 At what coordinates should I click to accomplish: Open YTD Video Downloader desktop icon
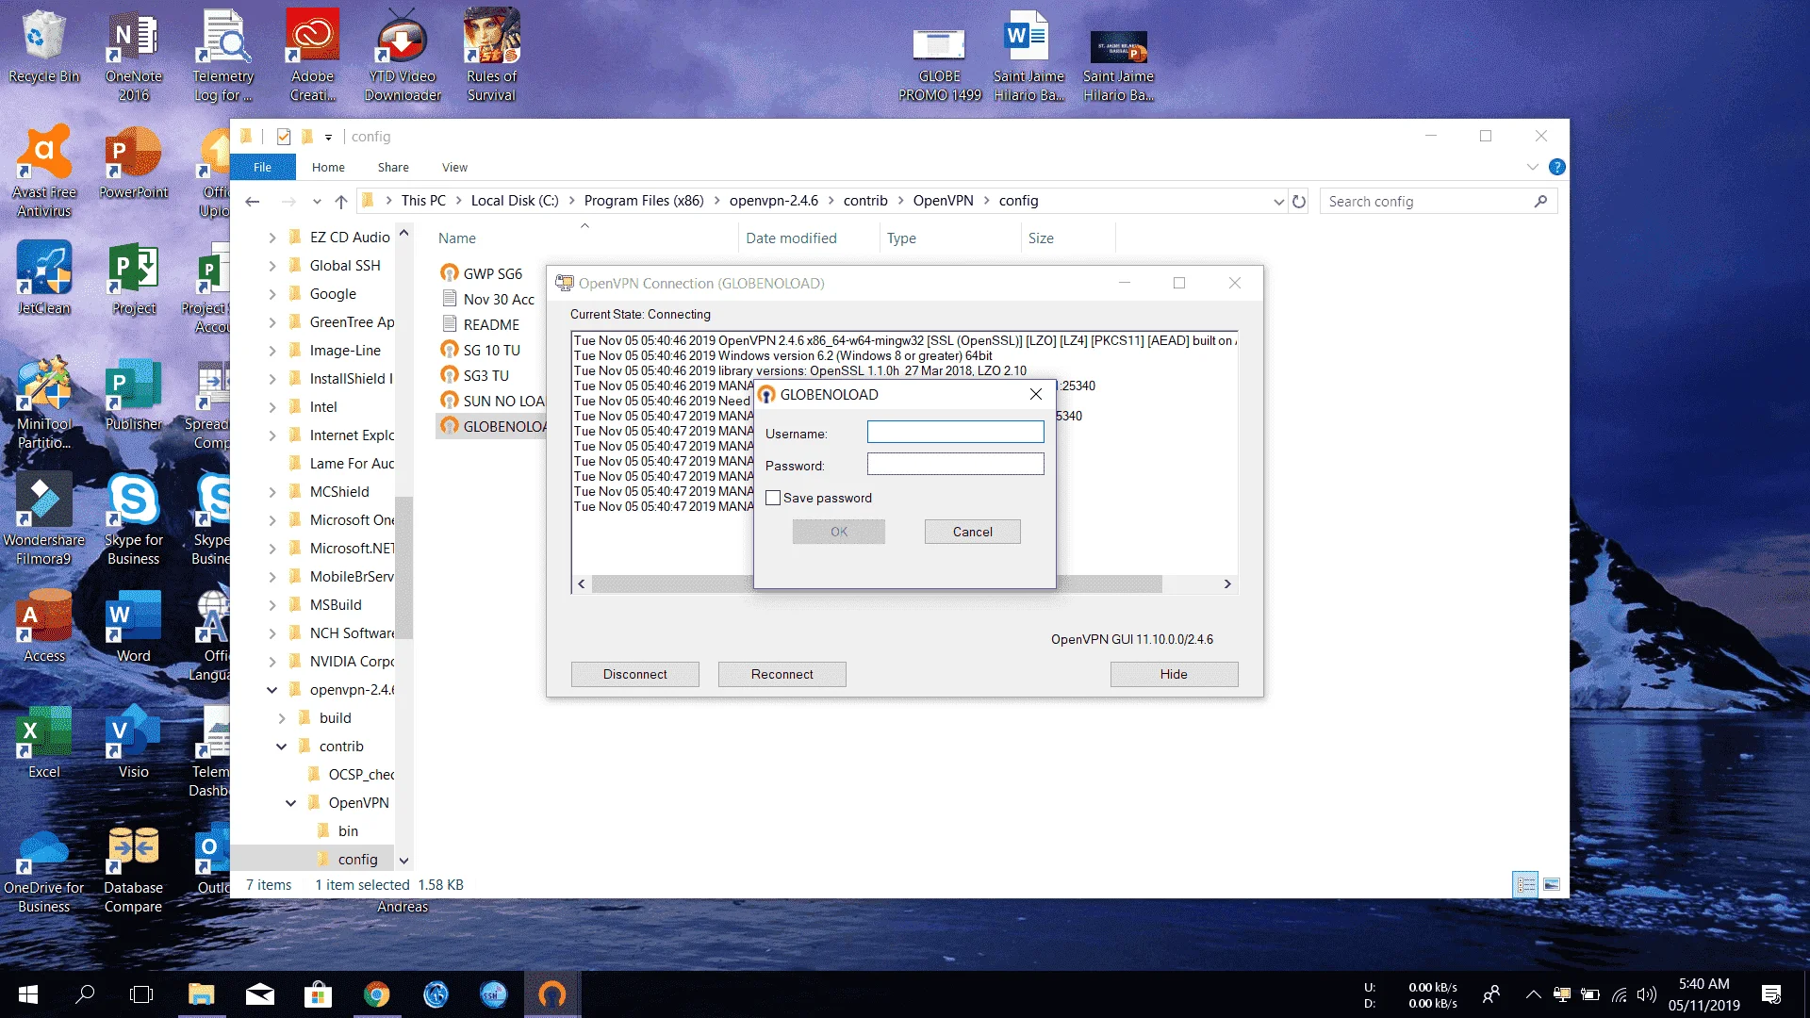[403, 57]
